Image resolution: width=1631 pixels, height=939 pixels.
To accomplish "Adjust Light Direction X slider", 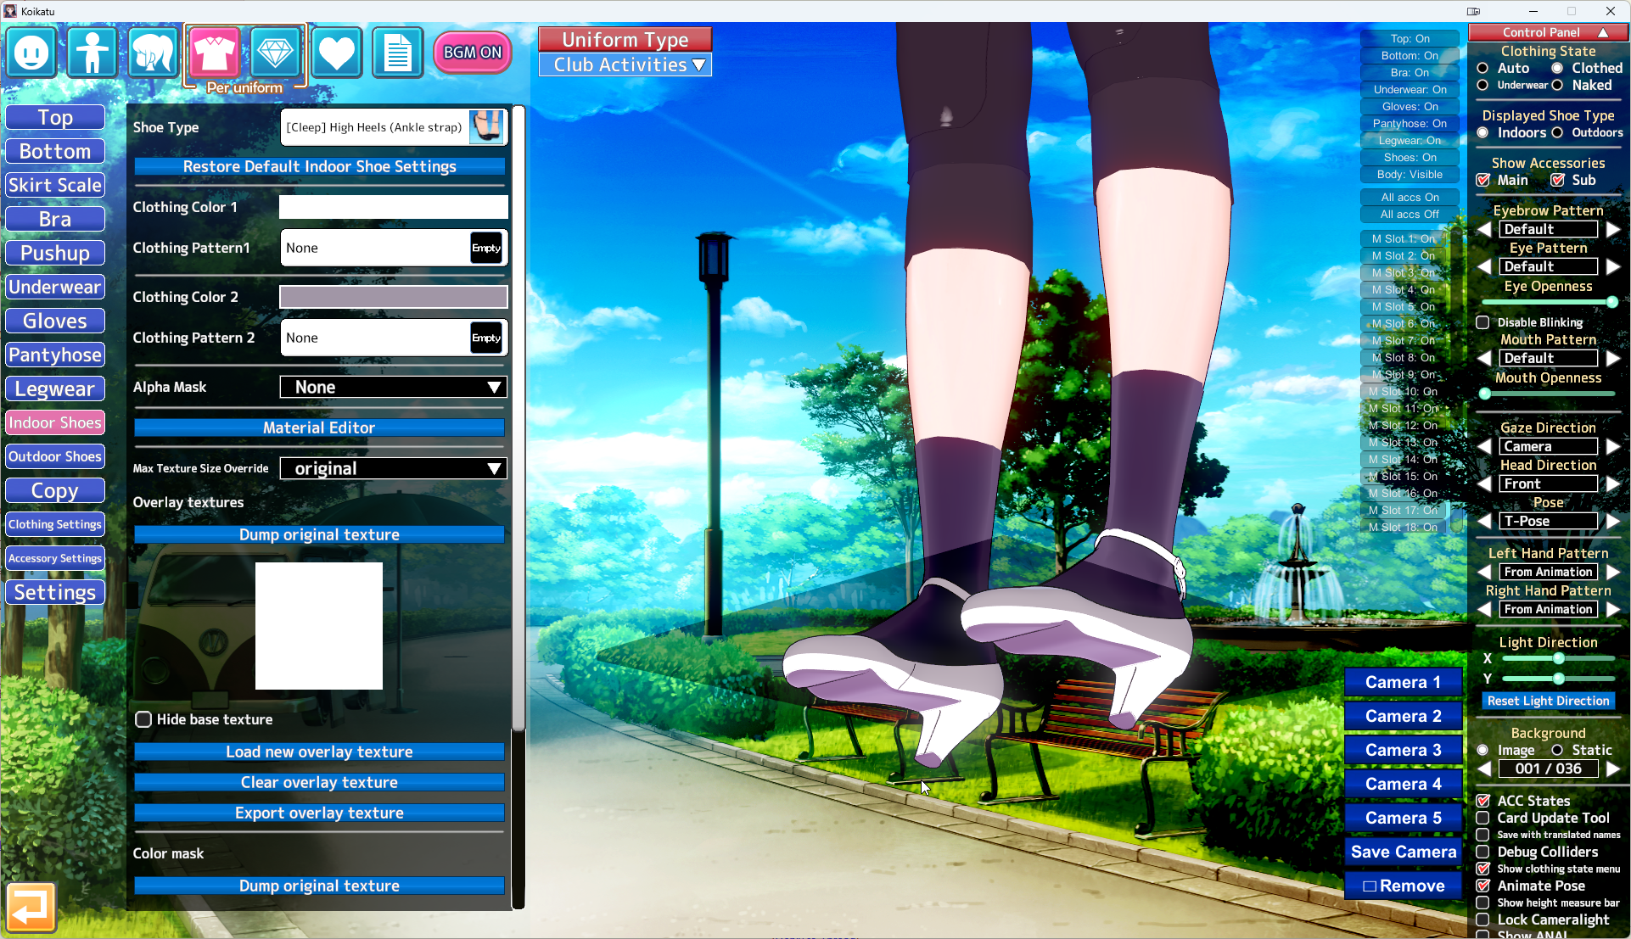I will coord(1558,658).
